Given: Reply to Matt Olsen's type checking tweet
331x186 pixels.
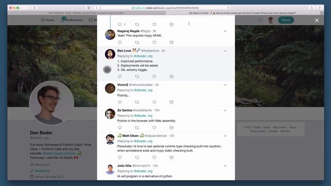Looking at the screenshot, I should coord(119,157).
